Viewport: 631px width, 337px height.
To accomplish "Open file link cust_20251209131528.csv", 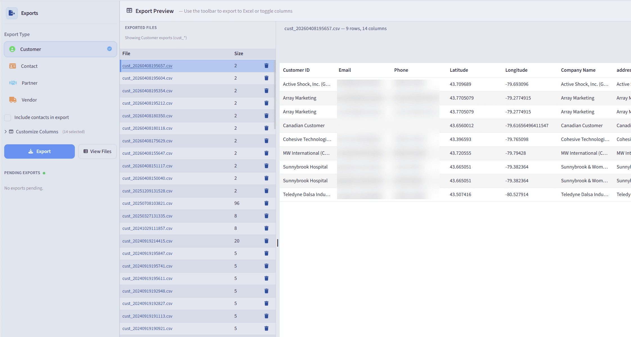I will coord(147,191).
